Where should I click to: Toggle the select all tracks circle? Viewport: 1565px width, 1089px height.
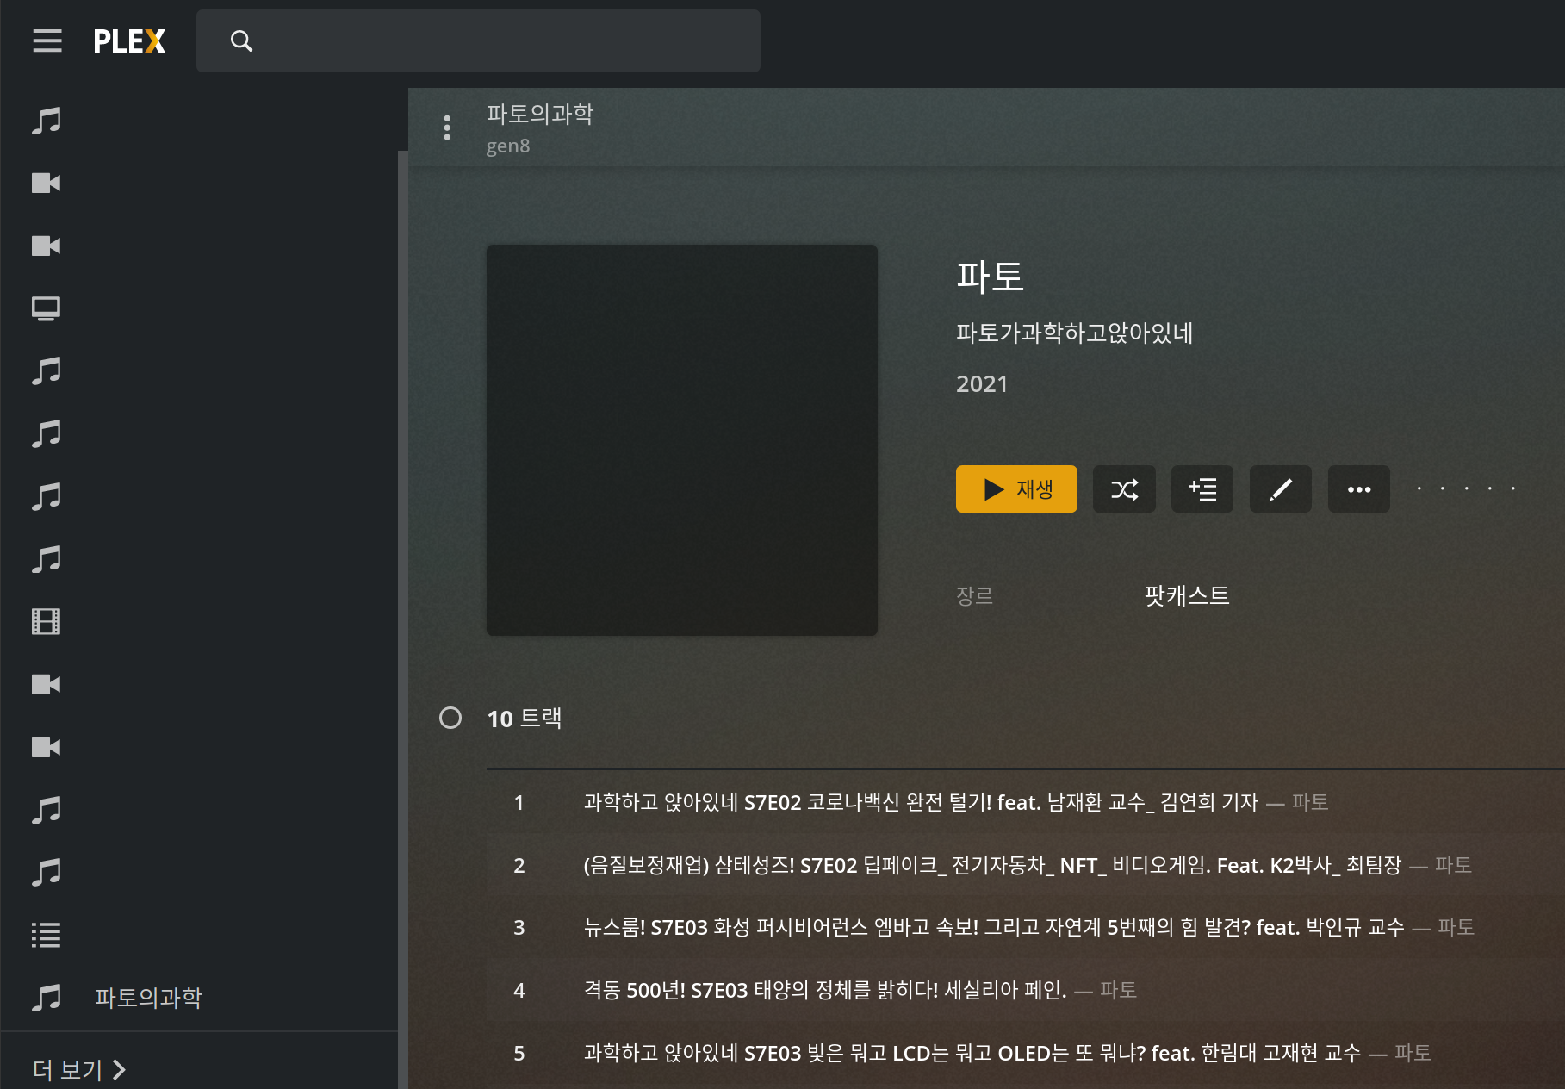tap(450, 718)
